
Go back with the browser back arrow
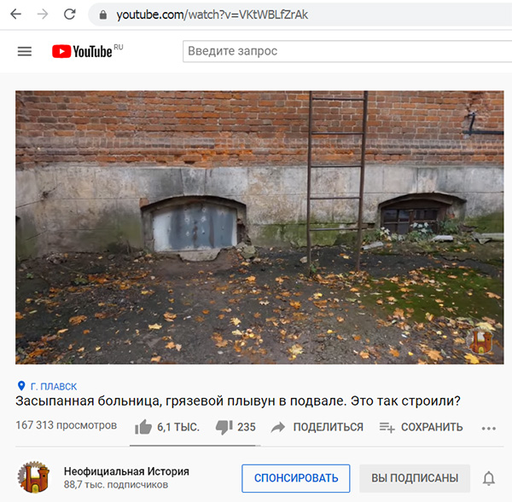(15, 14)
